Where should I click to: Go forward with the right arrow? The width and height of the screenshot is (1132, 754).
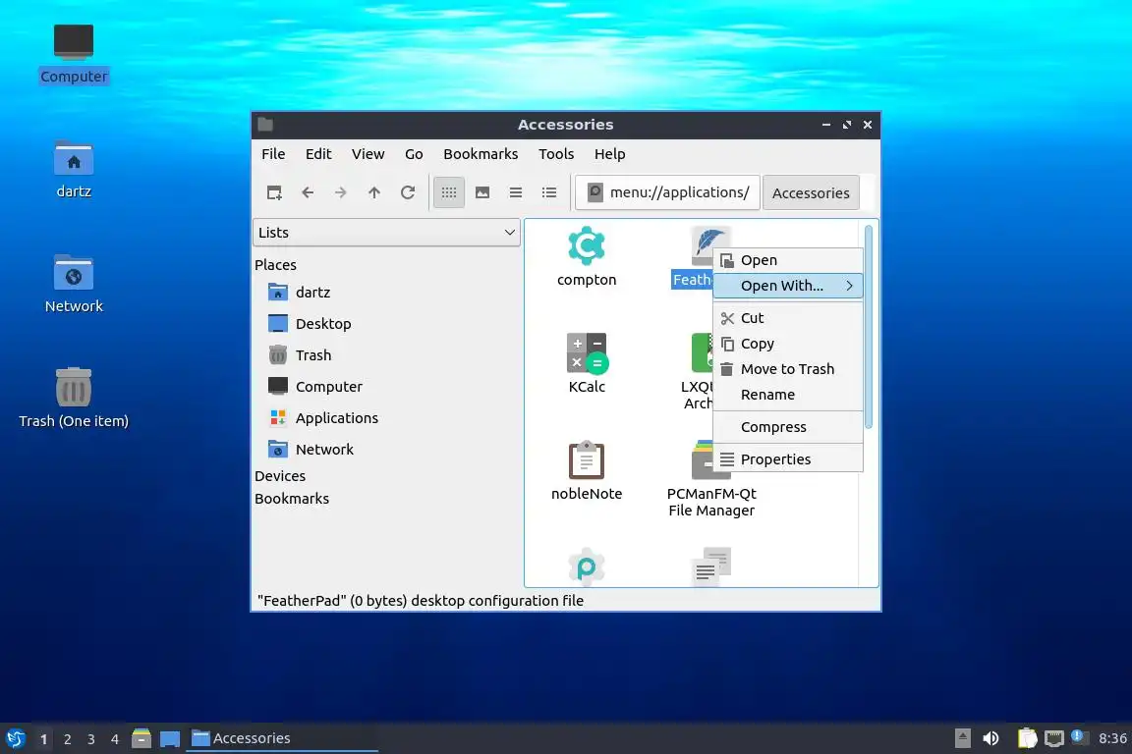341,192
